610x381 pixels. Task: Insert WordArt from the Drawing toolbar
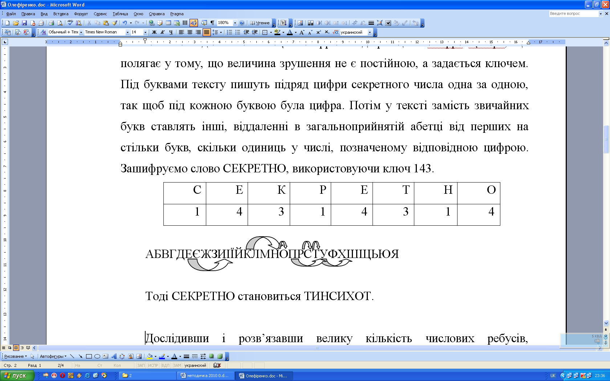click(114, 356)
